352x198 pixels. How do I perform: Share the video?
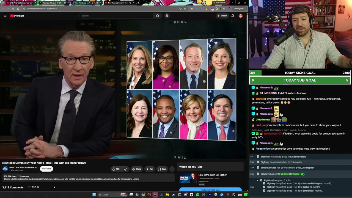(x=136, y=169)
